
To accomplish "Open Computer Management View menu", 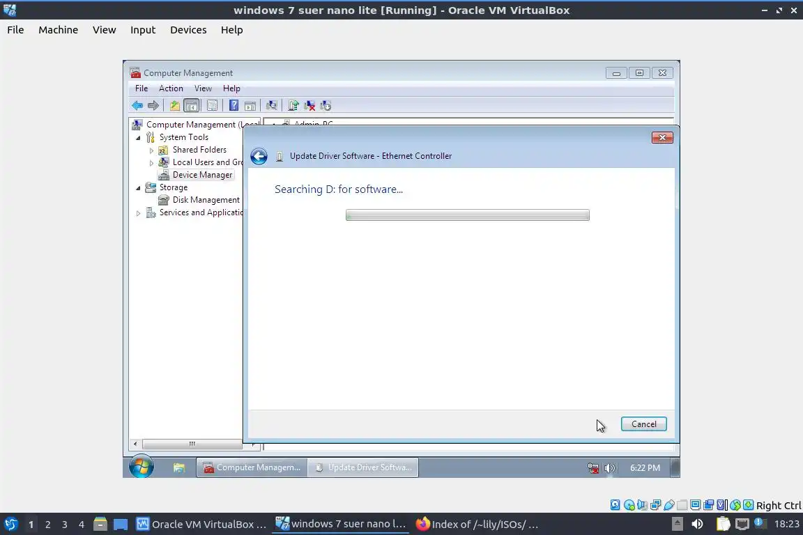I will tap(203, 88).
